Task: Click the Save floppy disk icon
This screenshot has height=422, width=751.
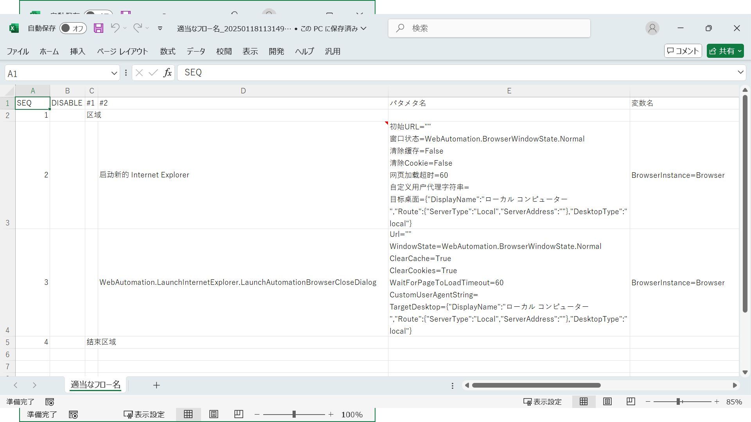Action: coord(99,28)
